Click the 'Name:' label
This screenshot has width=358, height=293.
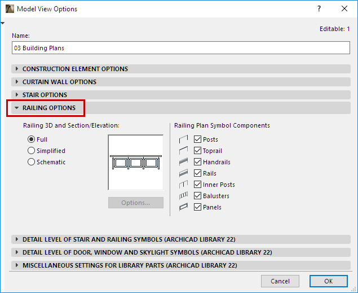pos(21,36)
